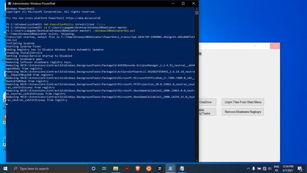The image size is (307, 173).
Task: Click Unpin Tiles From Start Menu button
Action: click(x=243, y=102)
